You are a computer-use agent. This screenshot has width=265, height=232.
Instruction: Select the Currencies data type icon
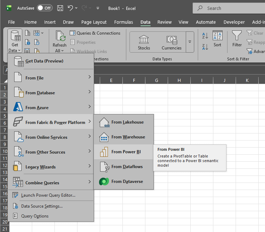click(171, 40)
